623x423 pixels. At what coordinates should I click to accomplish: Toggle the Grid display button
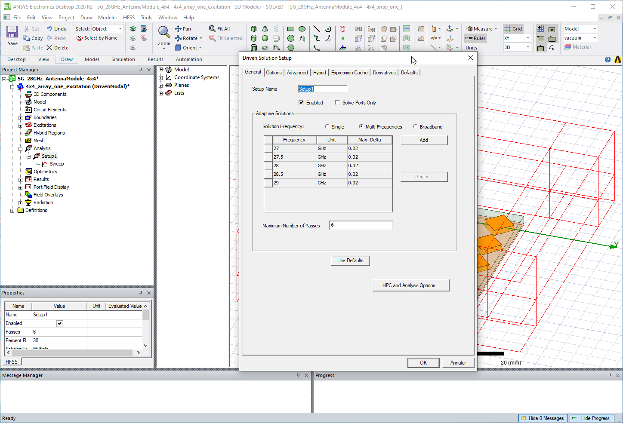pyautogui.click(x=513, y=29)
